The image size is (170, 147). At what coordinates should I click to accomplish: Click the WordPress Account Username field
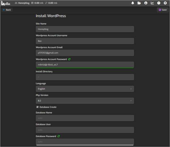point(85,41)
